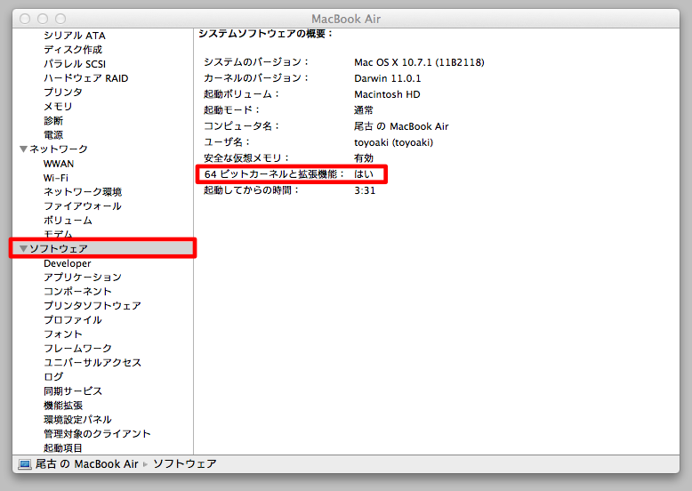Click ソフトウェア in the path bar
The width and height of the screenshot is (692, 491).
point(185,464)
